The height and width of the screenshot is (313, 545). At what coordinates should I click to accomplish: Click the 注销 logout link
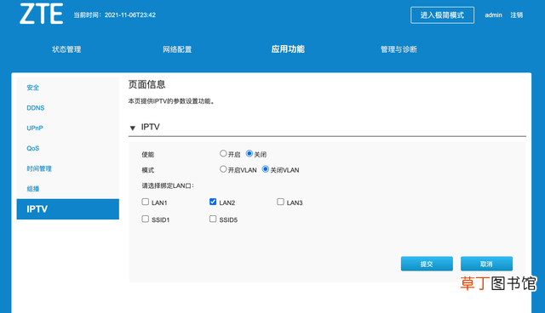517,15
